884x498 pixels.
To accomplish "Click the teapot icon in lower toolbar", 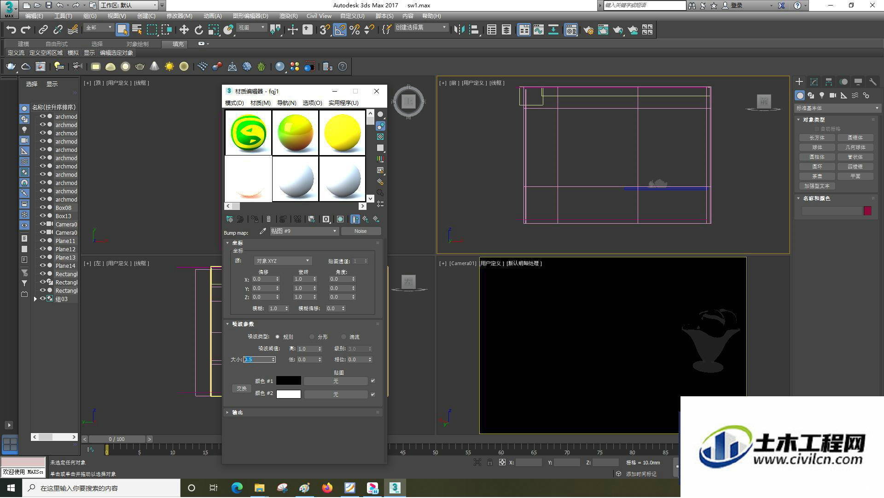I will pyautogui.click(x=11, y=67).
